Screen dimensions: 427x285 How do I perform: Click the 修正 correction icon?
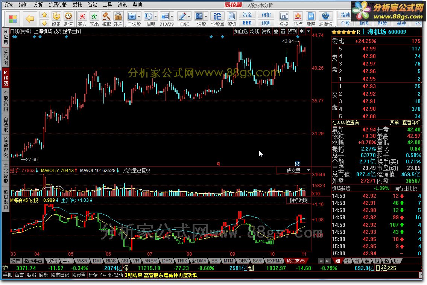[56, 19]
